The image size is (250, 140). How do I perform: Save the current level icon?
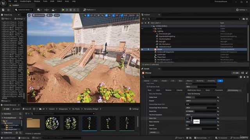3,10
